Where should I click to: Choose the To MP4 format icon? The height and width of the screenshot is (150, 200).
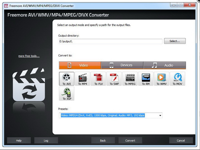82,79
